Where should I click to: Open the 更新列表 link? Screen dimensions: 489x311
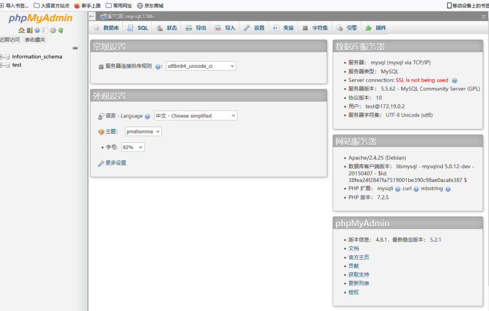[359, 284]
